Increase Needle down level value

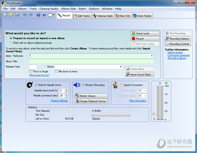tap(66, 89)
